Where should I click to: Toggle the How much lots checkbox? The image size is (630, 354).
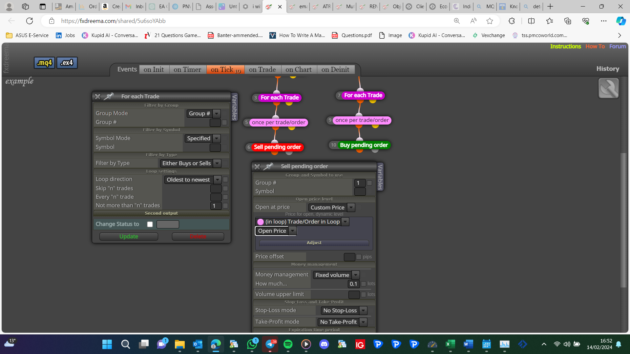click(x=364, y=284)
